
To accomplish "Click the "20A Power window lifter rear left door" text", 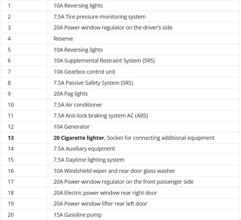I will coord(100,204).
